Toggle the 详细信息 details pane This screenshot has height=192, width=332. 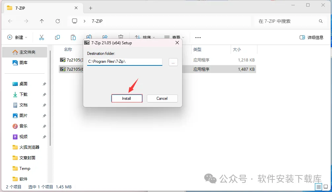coord(312,38)
